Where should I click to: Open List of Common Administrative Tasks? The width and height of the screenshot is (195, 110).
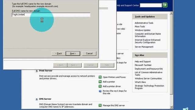click(x=148, y=74)
